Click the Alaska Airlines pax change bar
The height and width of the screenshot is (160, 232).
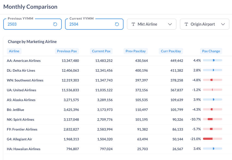[213, 99]
